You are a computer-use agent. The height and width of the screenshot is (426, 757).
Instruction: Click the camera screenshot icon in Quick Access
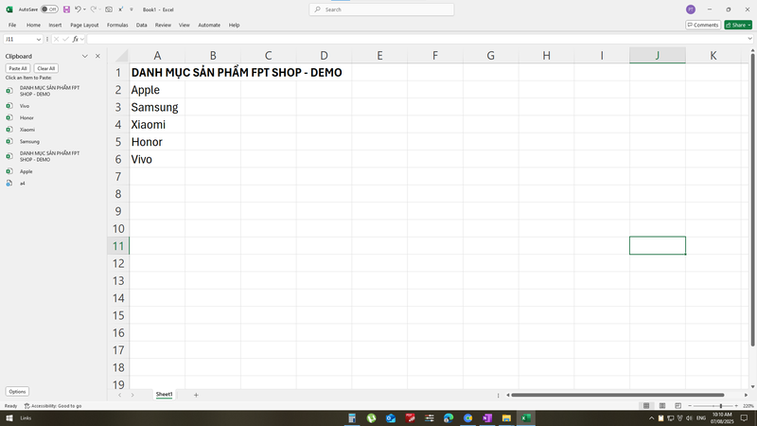[x=109, y=9]
